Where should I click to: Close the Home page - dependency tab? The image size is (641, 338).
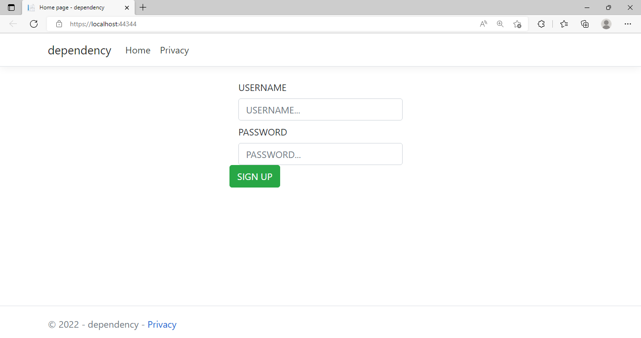127,8
